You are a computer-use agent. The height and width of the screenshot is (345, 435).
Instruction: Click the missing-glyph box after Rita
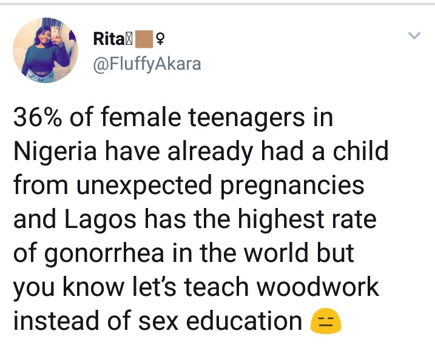(x=129, y=40)
